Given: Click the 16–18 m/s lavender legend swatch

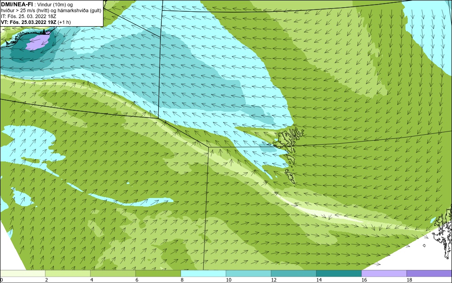Looking at the screenshot, I should (384, 274).
